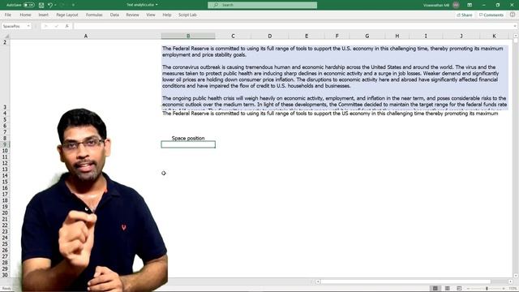
Task: Switch to the View tab
Action: point(151,15)
